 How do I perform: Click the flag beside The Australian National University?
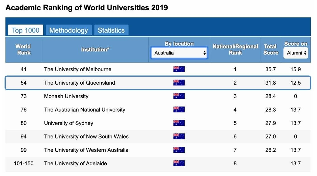(179, 110)
